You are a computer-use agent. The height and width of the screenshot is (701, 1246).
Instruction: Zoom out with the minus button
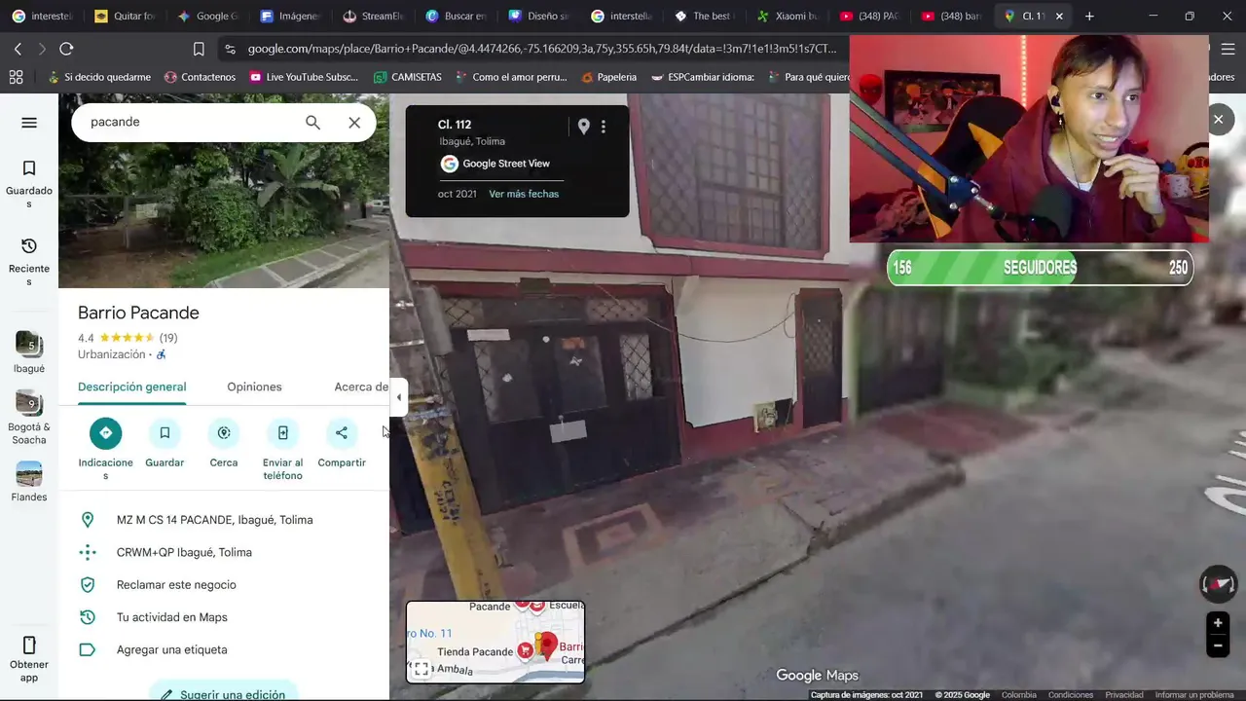coord(1218,645)
